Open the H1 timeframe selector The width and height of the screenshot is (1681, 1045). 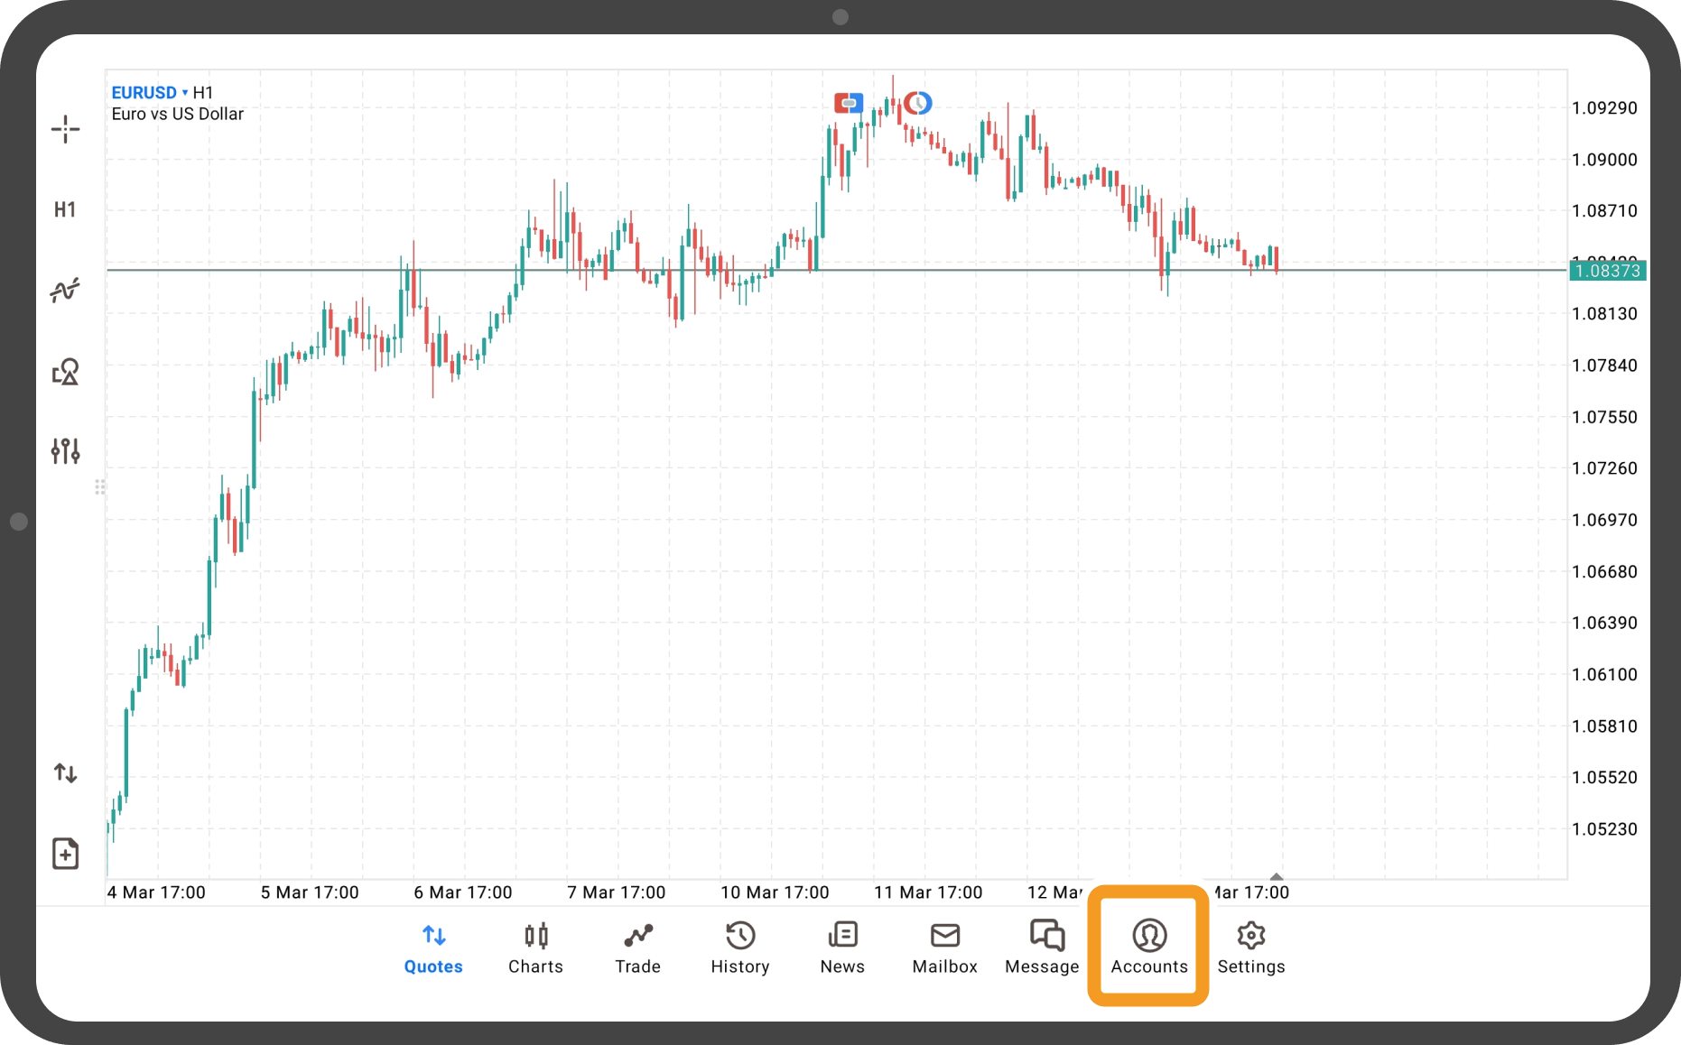click(x=65, y=210)
